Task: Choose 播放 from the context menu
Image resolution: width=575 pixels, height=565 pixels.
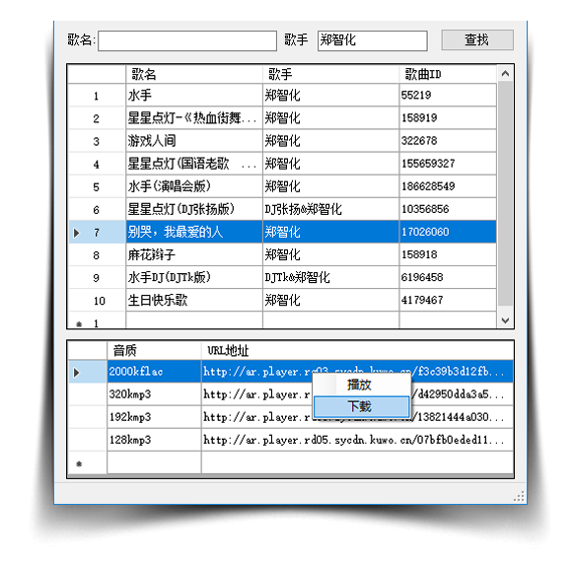Action: (x=361, y=385)
